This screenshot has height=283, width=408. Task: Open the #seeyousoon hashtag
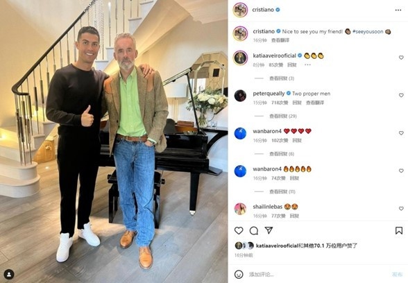pyautogui.click(x=368, y=31)
